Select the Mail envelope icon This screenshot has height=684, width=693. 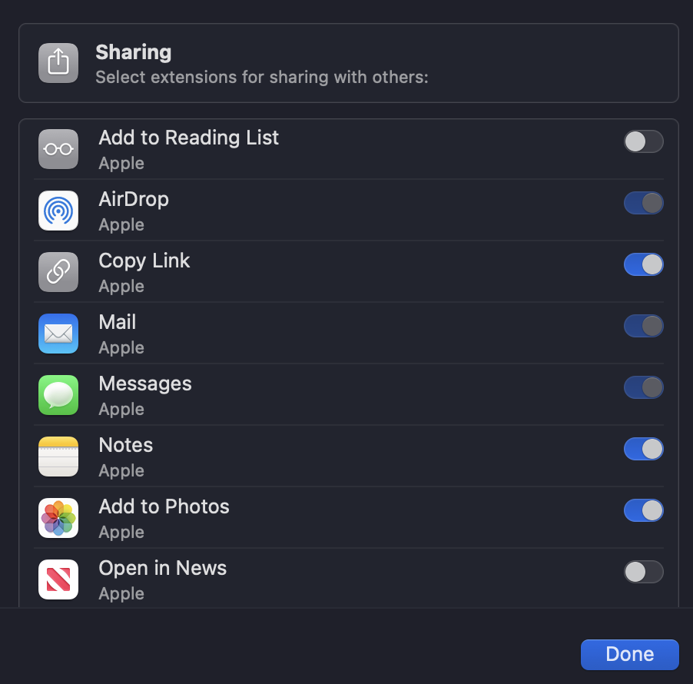[58, 334]
